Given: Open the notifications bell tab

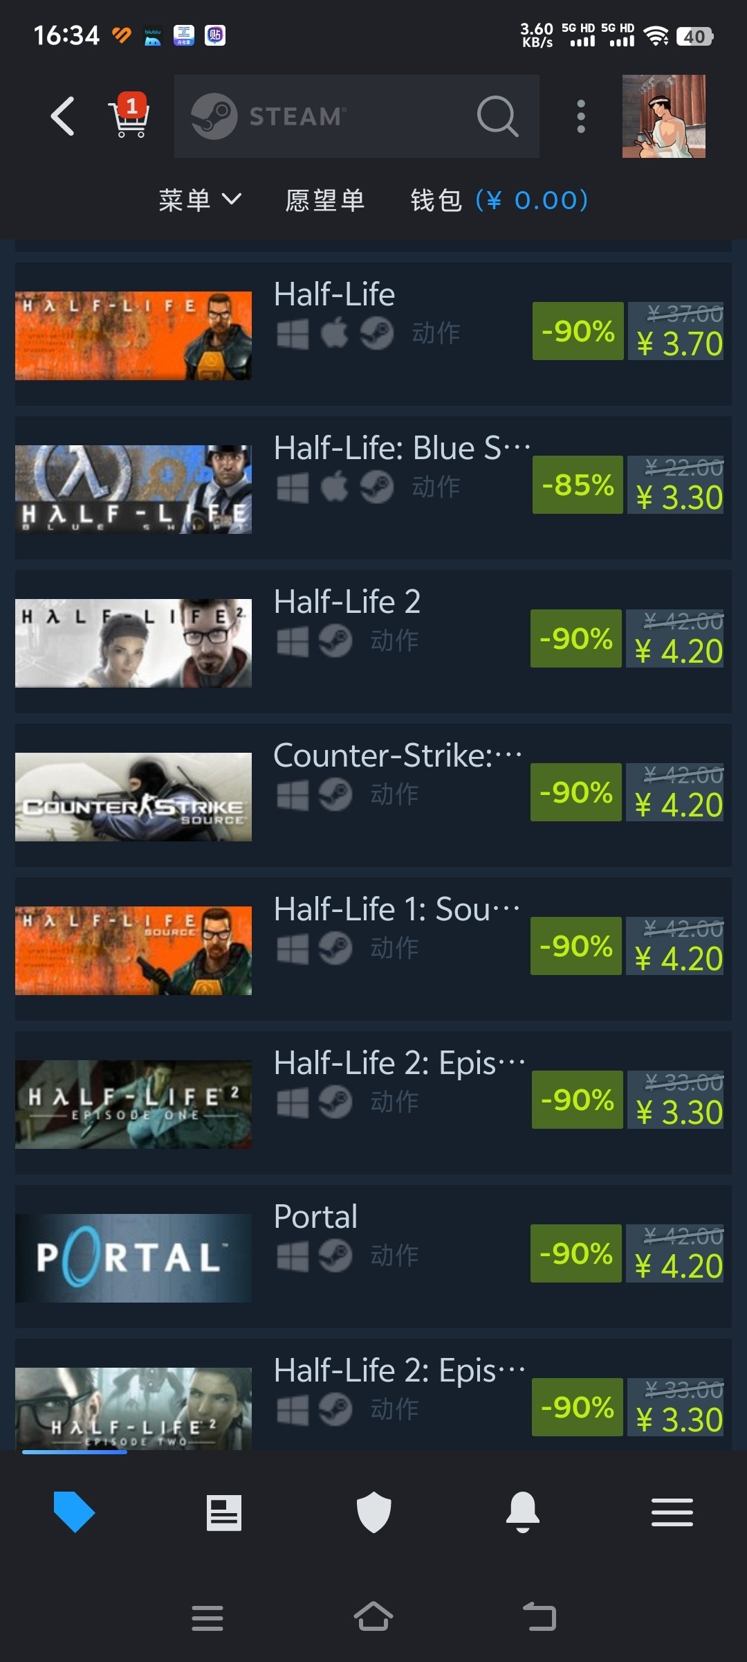Looking at the screenshot, I should (x=523, y=1512).
